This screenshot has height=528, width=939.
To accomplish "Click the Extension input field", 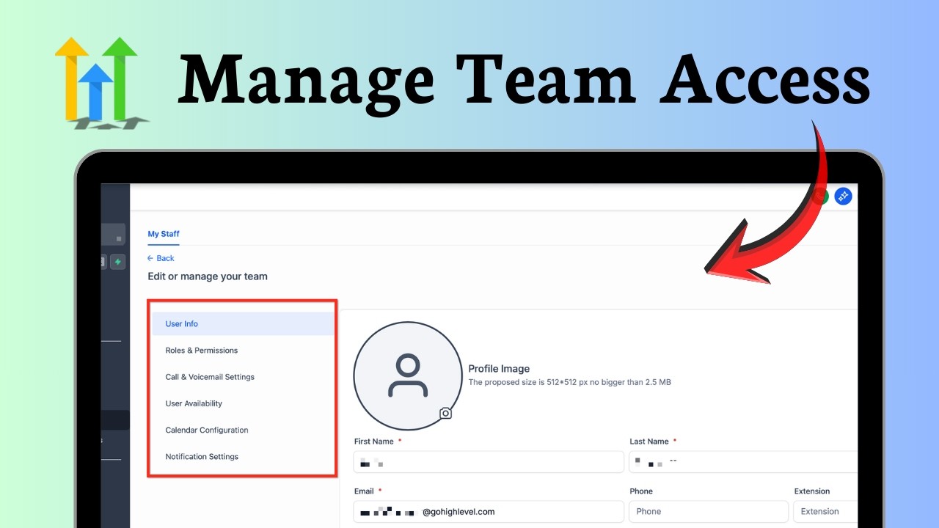I will coord(826,512).
